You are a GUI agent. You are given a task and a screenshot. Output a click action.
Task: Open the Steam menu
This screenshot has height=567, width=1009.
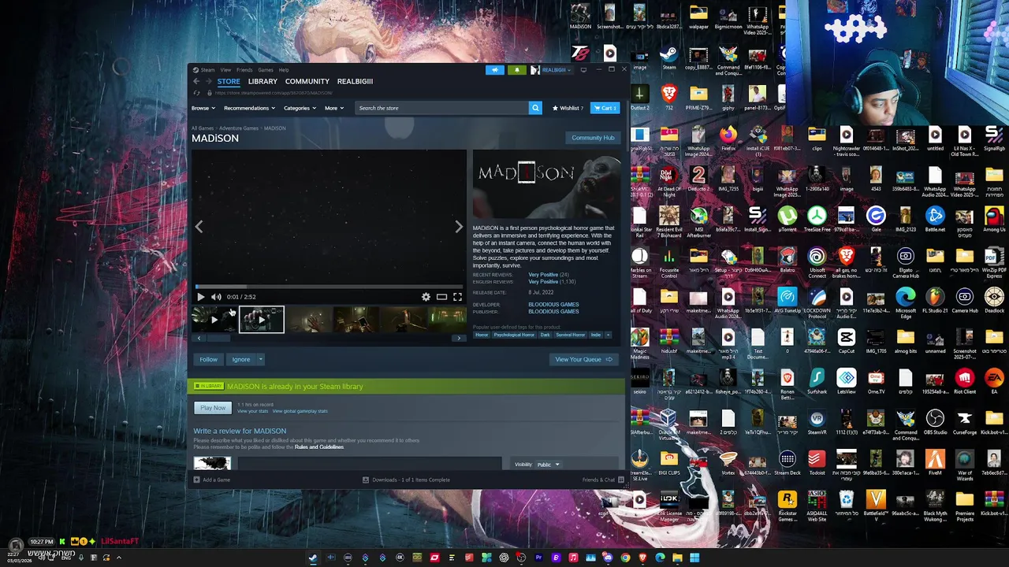207,70
